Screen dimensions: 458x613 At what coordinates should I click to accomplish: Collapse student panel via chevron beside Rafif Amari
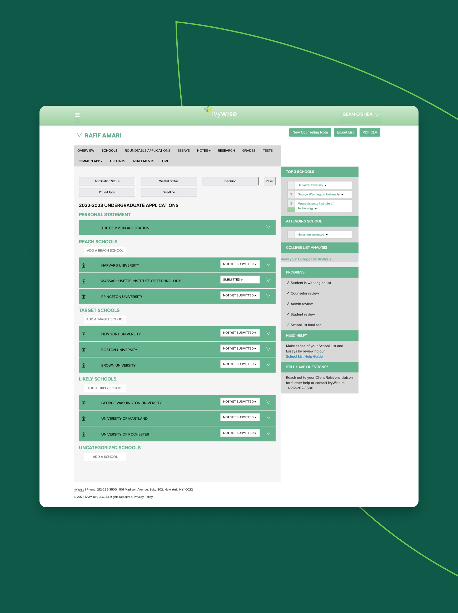pos(79,135)
